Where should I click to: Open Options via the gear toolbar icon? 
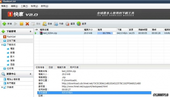point(67,24)
